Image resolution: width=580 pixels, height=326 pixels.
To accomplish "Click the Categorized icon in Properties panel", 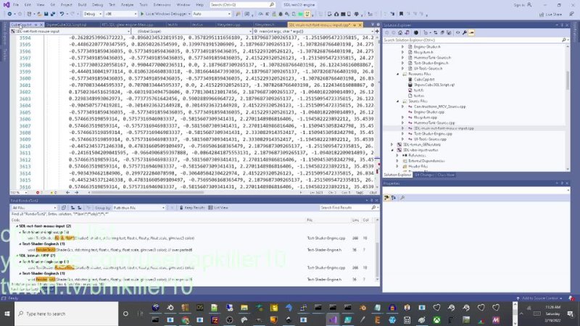I will 386,198.
